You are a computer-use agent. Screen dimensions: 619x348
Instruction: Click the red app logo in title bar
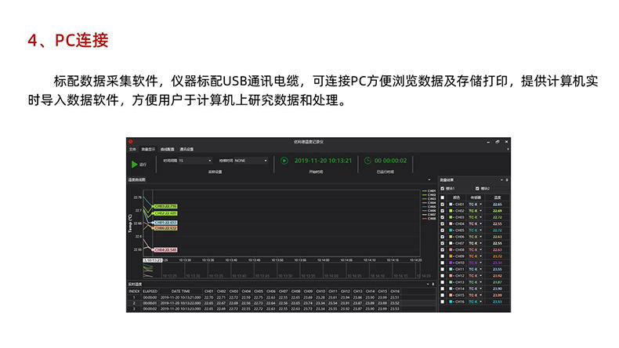click(130, 141)
